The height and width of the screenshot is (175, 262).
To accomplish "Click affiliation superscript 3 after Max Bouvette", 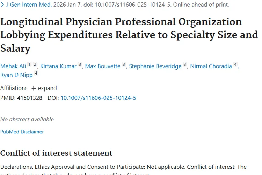I will (x=124, y=64).
